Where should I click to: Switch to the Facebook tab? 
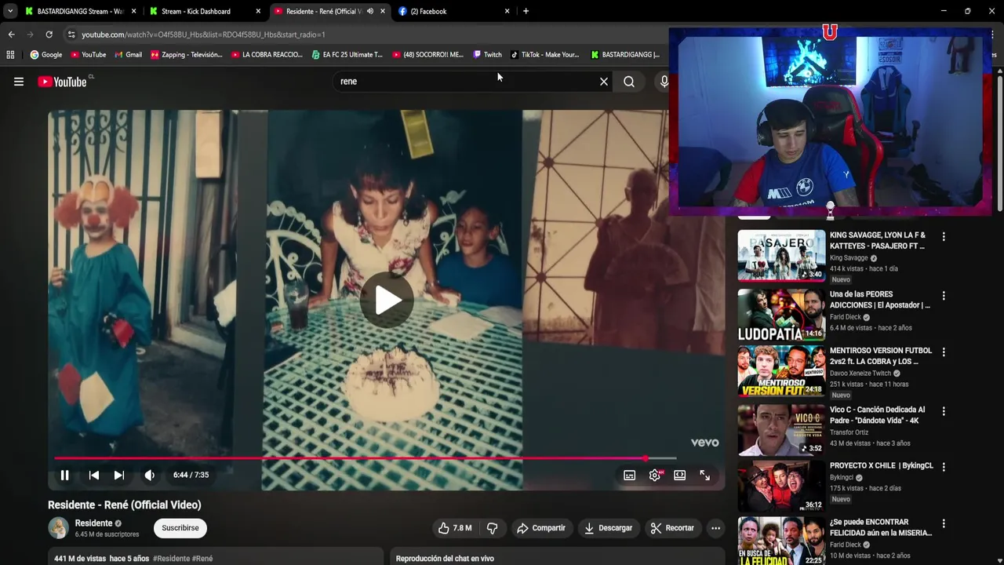coord(453,11)
